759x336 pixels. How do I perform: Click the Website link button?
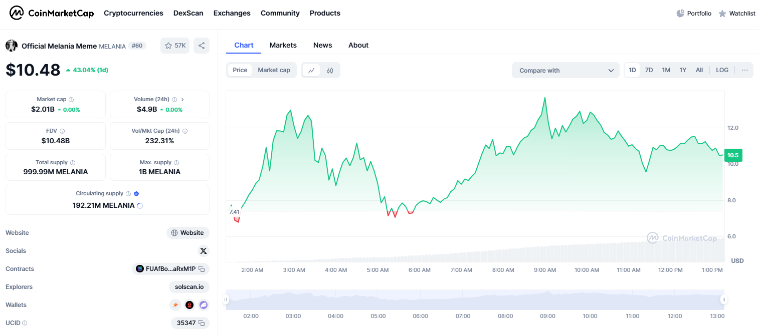coord(188,233)
